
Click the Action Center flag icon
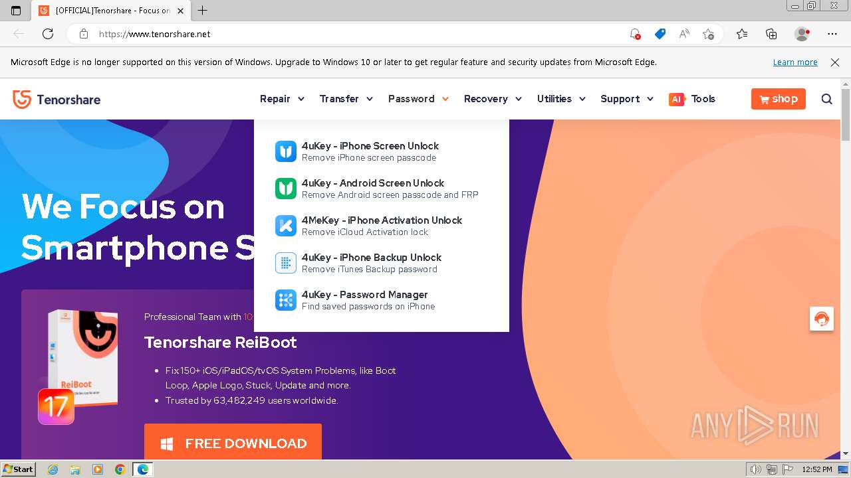(789, 469)
